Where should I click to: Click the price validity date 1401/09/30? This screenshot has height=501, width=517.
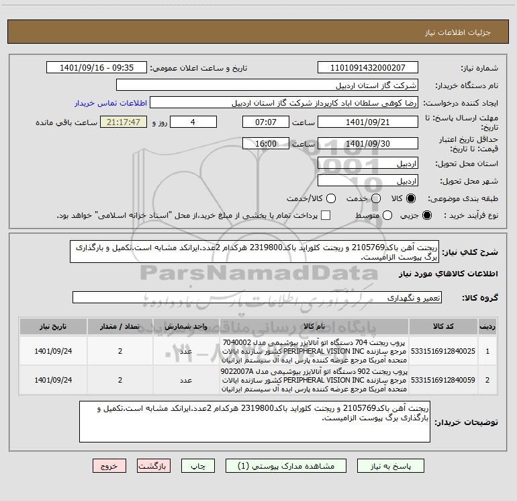click(x=368, y=143)
